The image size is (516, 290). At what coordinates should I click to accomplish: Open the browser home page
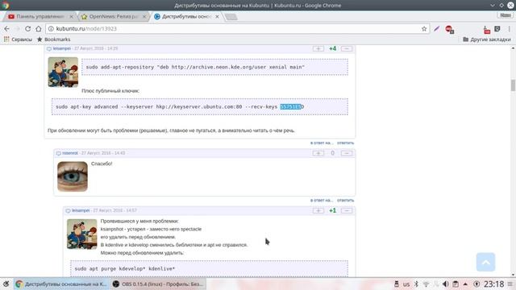click(39, 29)
